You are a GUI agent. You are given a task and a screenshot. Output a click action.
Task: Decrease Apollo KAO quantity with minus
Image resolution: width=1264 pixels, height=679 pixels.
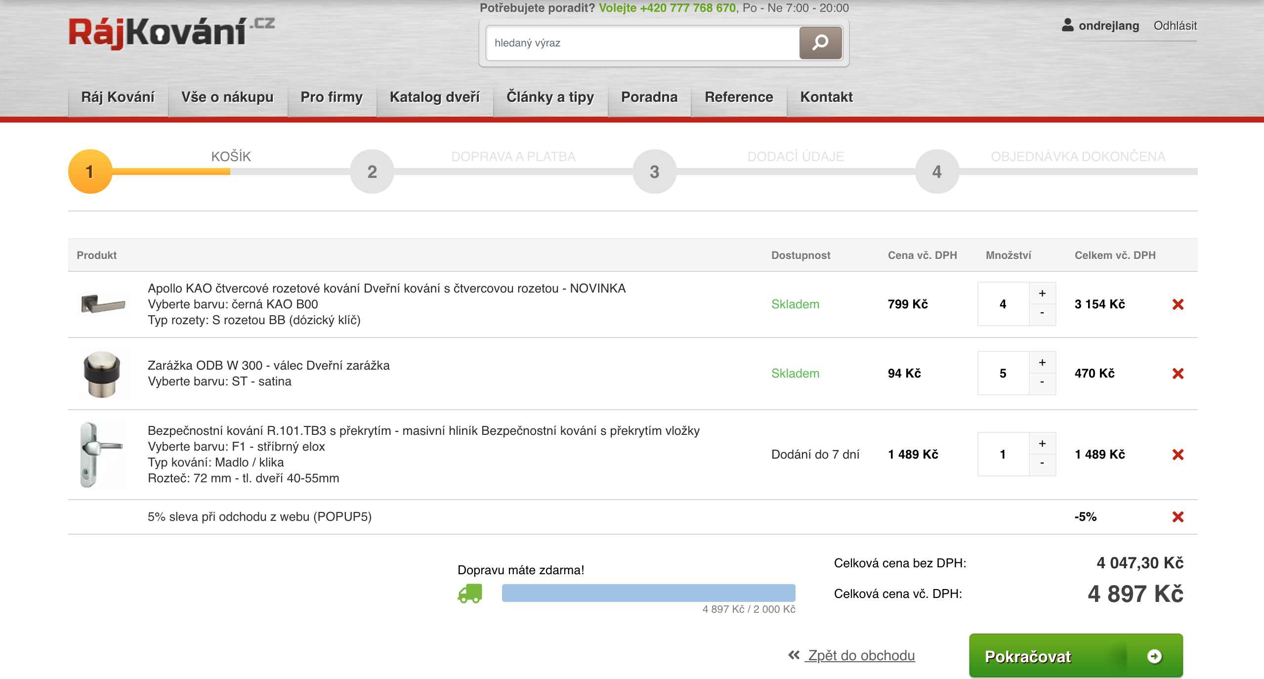1042,313
